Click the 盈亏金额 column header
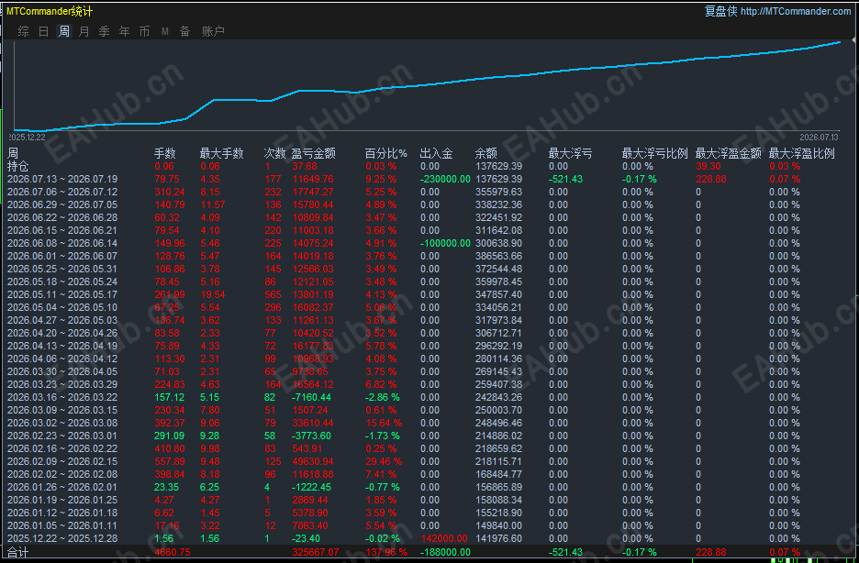 [313, 154]
